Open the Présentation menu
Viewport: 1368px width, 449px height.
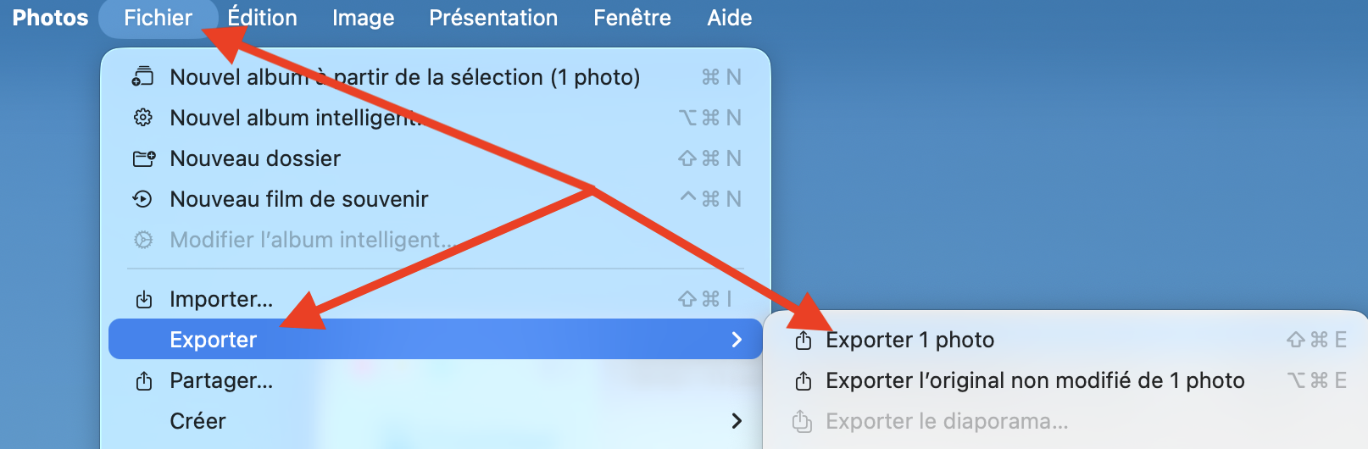(493, 18)
